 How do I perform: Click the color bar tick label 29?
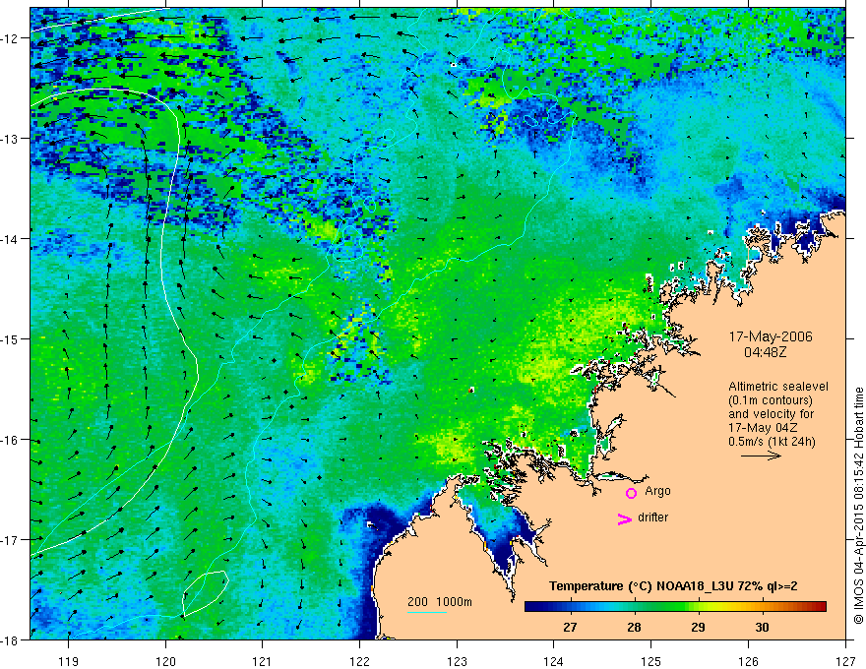click(698, 627)
